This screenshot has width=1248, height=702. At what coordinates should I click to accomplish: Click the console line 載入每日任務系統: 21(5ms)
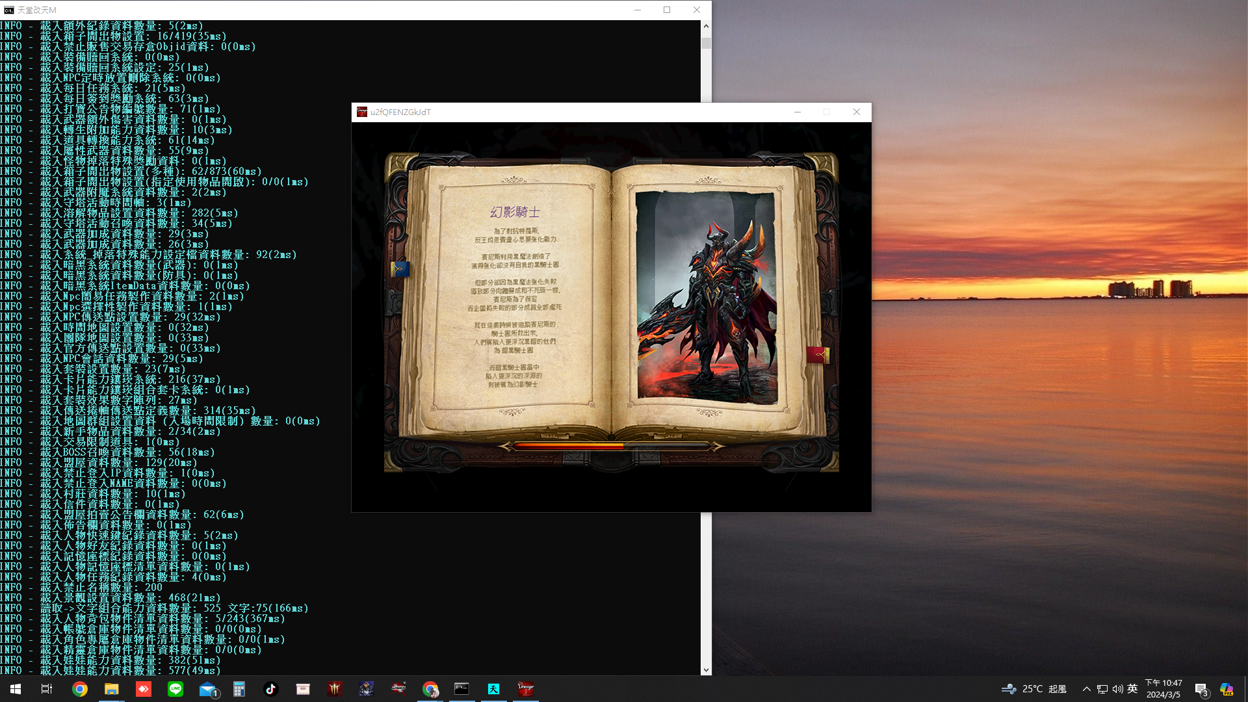(x=113, y=88)
